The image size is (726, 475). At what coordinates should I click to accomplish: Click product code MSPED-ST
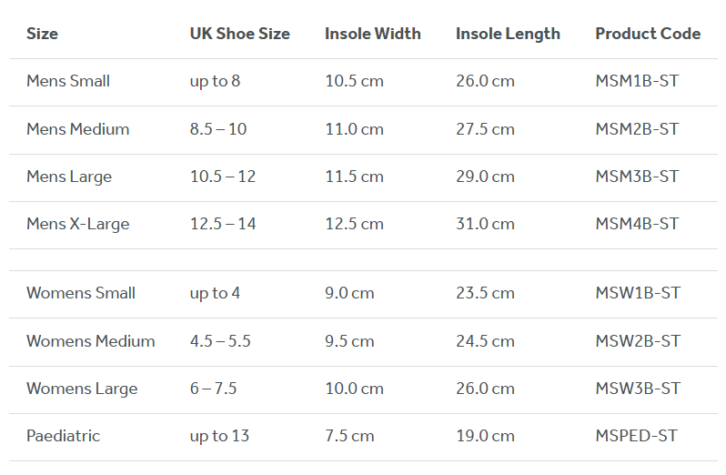click(636, 436)
